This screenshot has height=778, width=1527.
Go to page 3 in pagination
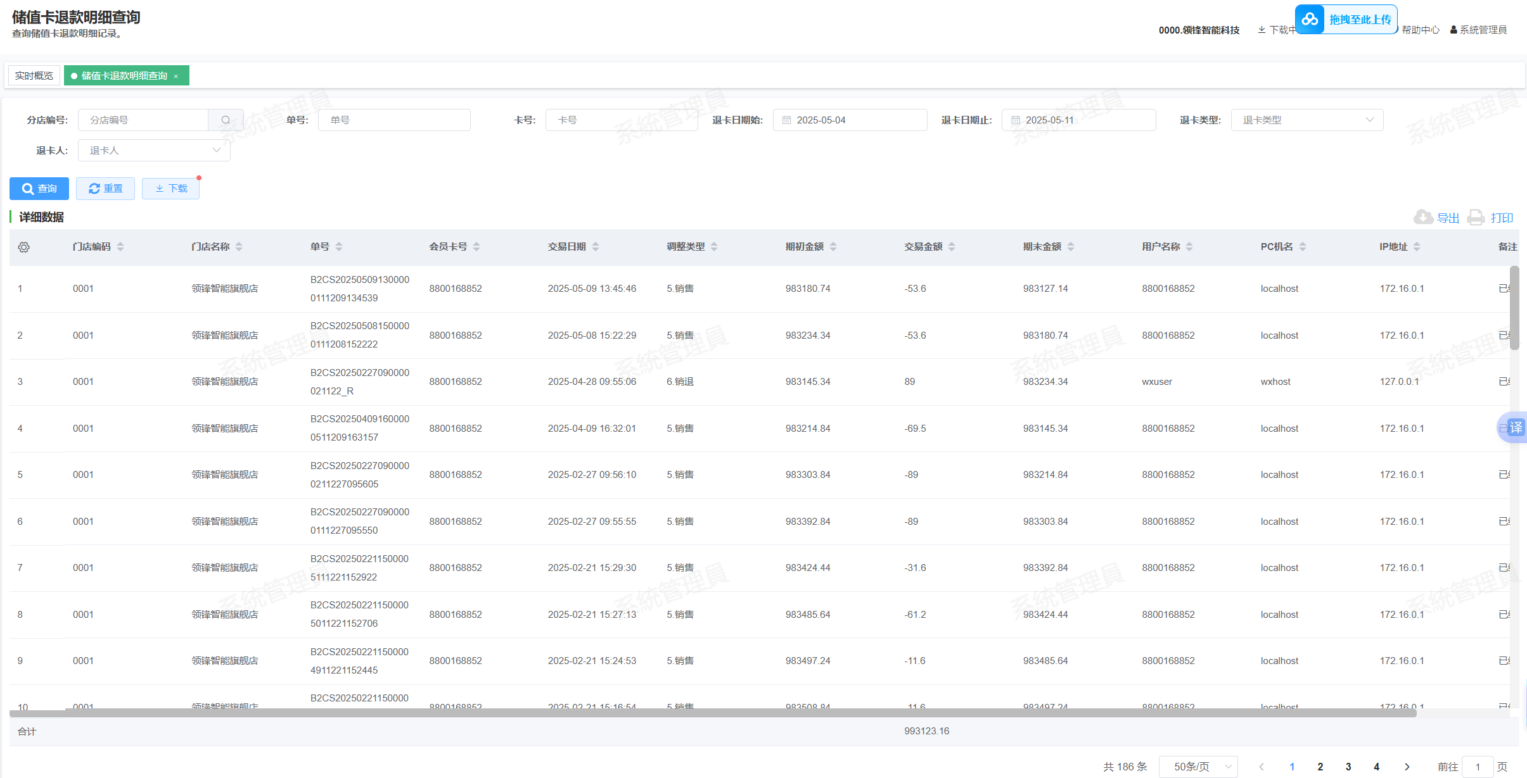point(1348,767)
